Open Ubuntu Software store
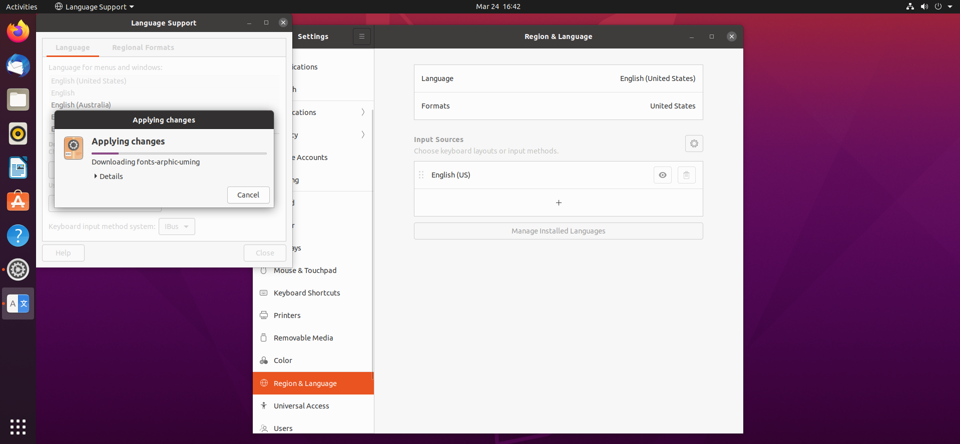This screenshot has width=960, height=444. point(18,201)
